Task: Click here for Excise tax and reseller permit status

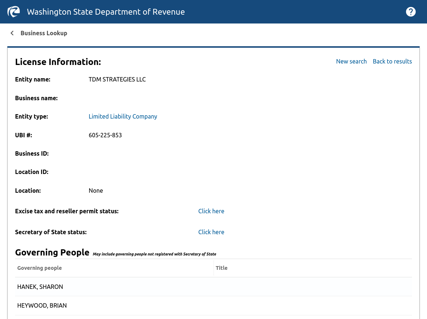Action: tap(211, 211)
